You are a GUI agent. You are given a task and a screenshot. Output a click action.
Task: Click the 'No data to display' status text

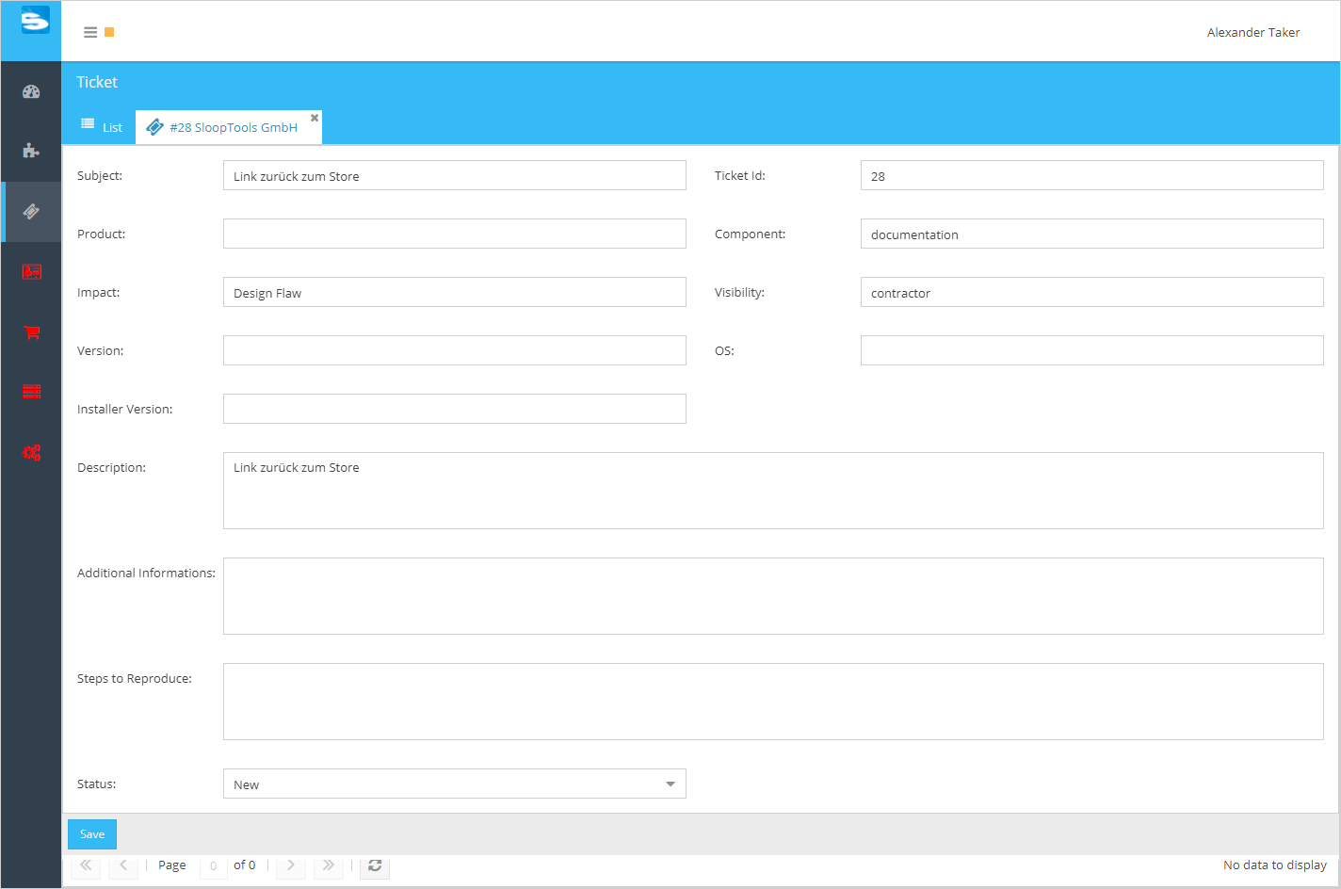pos(1275,865)
